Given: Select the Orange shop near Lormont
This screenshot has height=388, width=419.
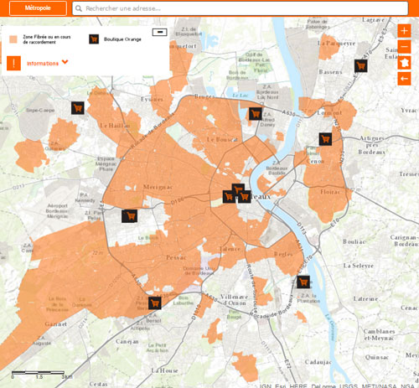Looking at the screenshot, I should click(325, 139).
